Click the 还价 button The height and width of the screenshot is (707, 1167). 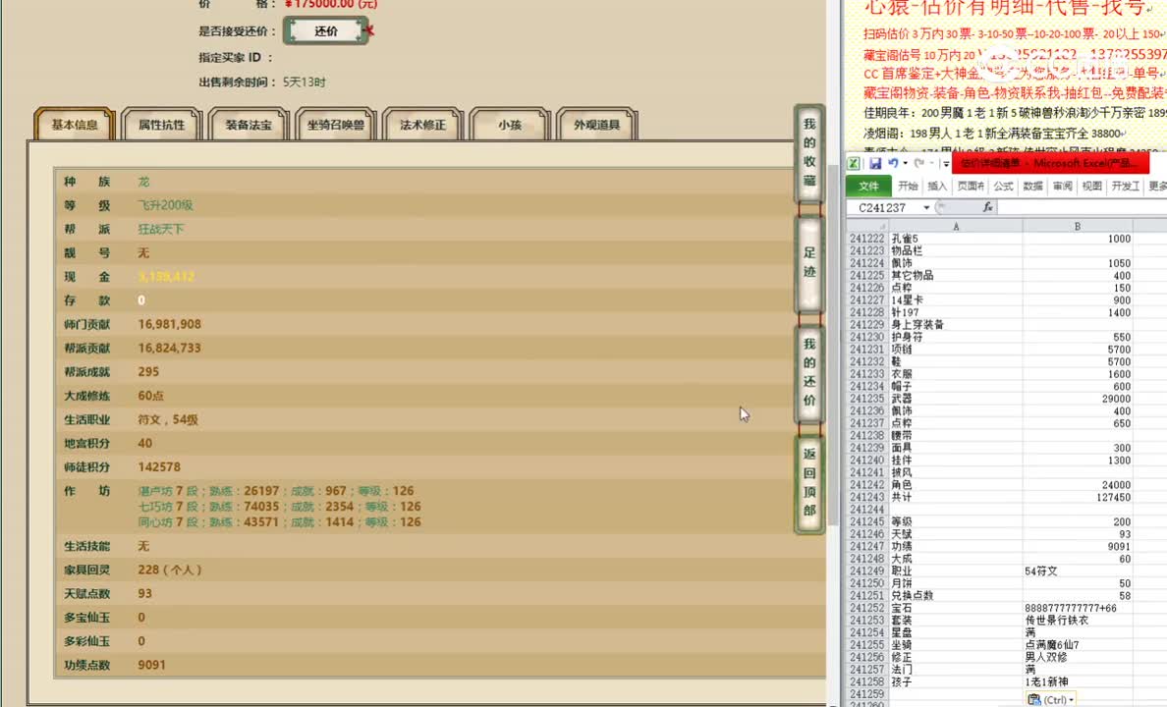[326, 30]
